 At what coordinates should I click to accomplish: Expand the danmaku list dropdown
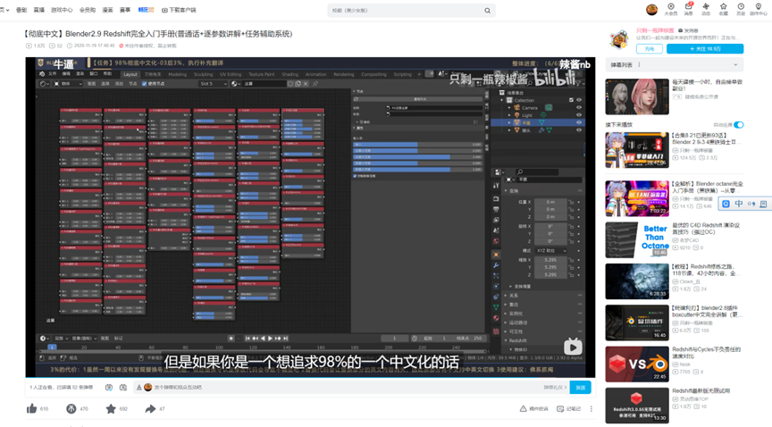point(735,64)
